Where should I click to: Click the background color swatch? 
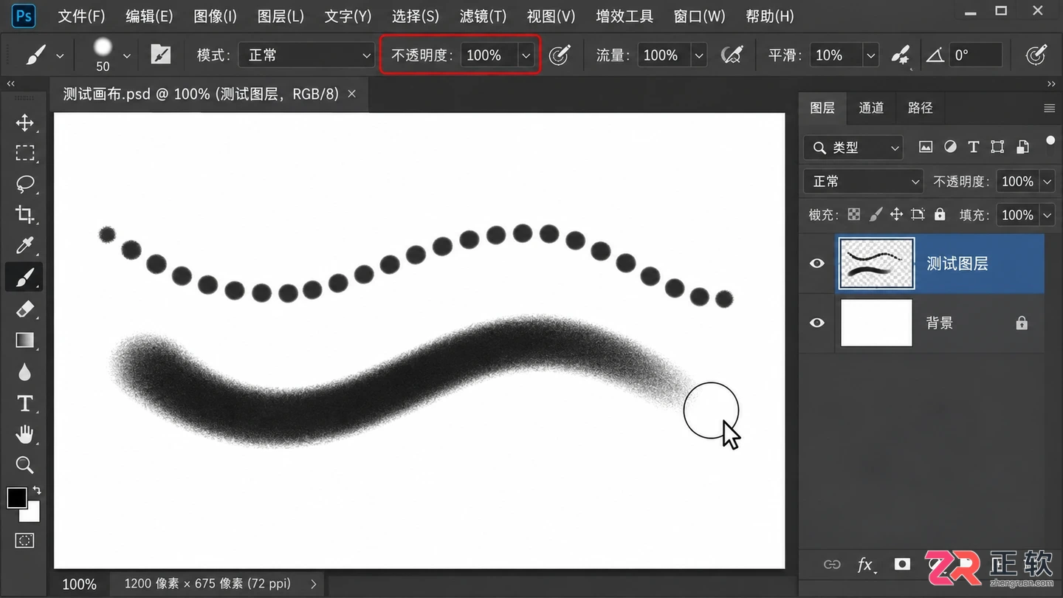33,514
